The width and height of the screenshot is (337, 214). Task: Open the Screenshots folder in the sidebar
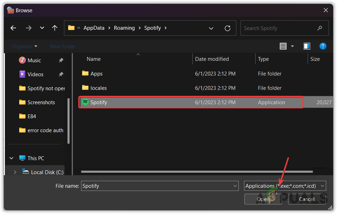click(37, 102)
